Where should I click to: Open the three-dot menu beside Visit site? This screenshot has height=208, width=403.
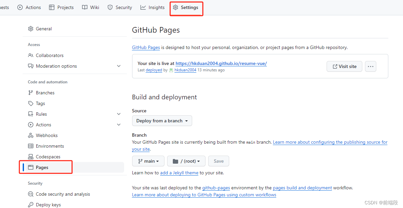(371, 66)
